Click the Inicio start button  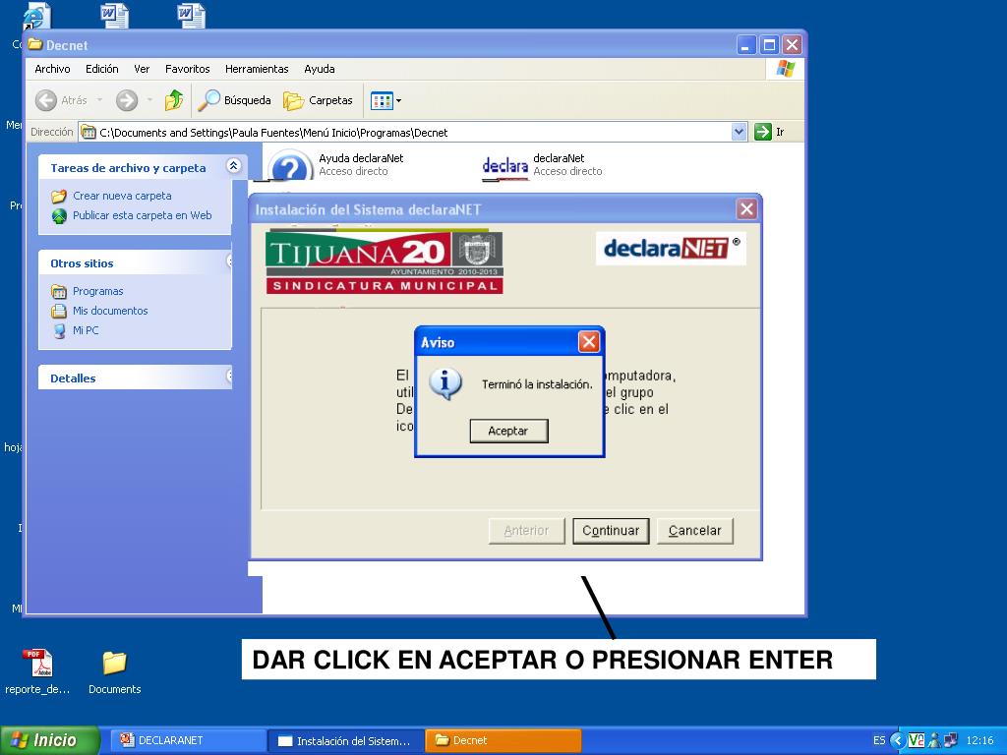click(x=50, y=740)
